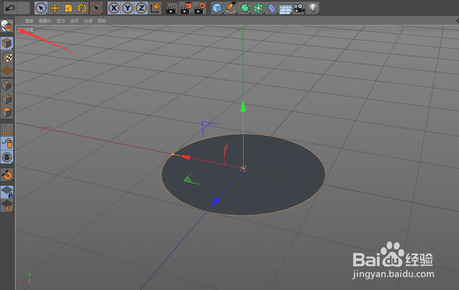This screenshot has width=459, height=290.
Task: Switch to Texture mode
Action: pos(7,57)
